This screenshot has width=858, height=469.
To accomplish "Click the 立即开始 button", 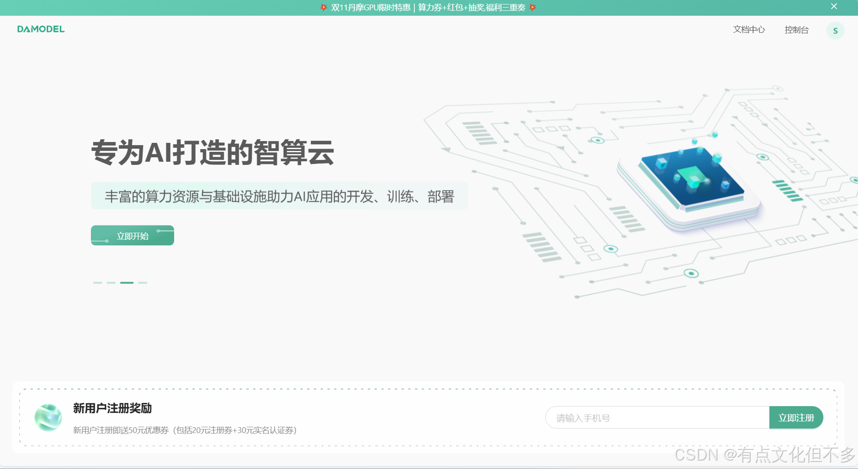I will 132,235.
